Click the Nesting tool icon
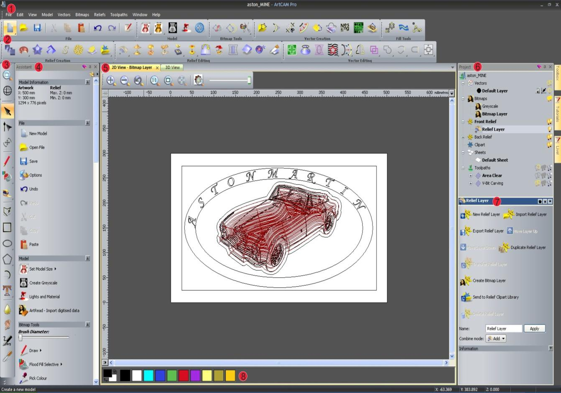This screenshot has width=561, height=393. click(x=344, y=28)
